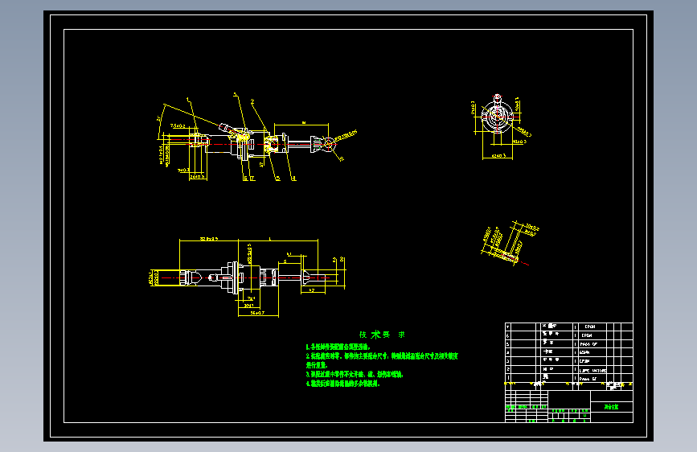Click the green drawing title in the title block
697x452 pixels.
(x=611, y=407)
